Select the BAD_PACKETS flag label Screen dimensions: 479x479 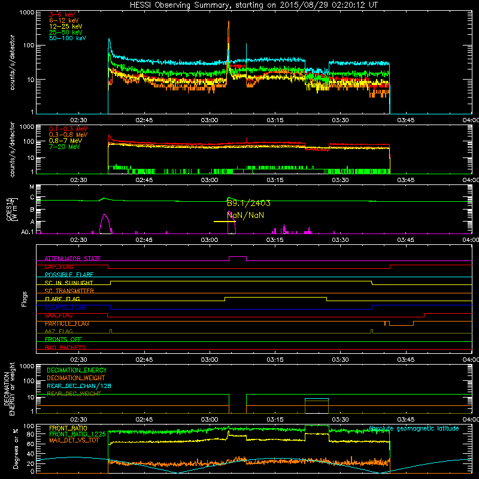pyautogui.click(x=65, y=347)
